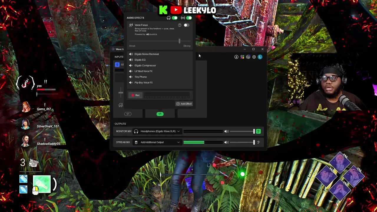This screenshot has height=212, width=377.
Task: Click the Add Effect button
Action: coord(184,104)
